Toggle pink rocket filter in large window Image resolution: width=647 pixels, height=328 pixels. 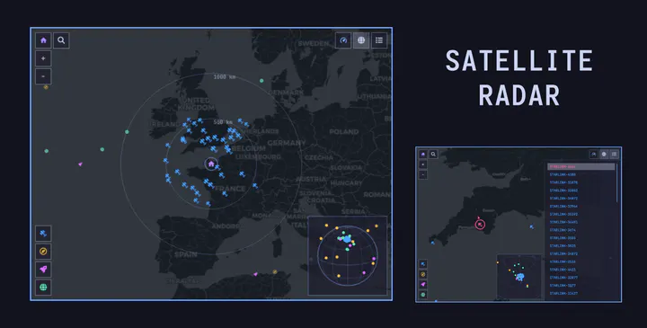pos(43,269)
